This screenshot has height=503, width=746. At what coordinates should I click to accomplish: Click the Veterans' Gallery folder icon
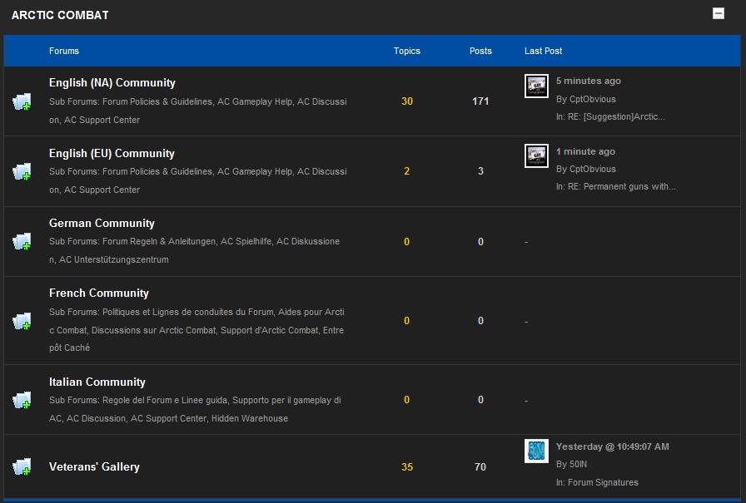[22, 467]
